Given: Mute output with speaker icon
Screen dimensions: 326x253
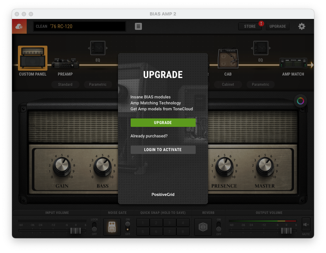Looking at the screenshot, I should (306, 225).
